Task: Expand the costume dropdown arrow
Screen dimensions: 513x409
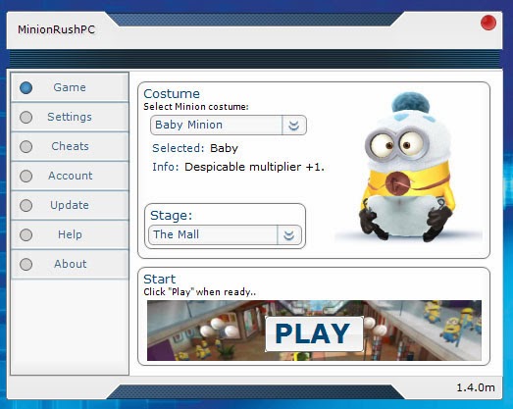Action: [x=294, y=125]
